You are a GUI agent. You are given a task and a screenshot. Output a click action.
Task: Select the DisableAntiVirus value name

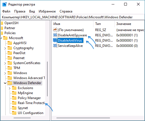(x=70, y=41)
